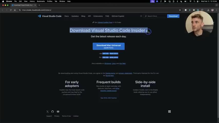Click the Chrome profile avatar

pos(212,10)
